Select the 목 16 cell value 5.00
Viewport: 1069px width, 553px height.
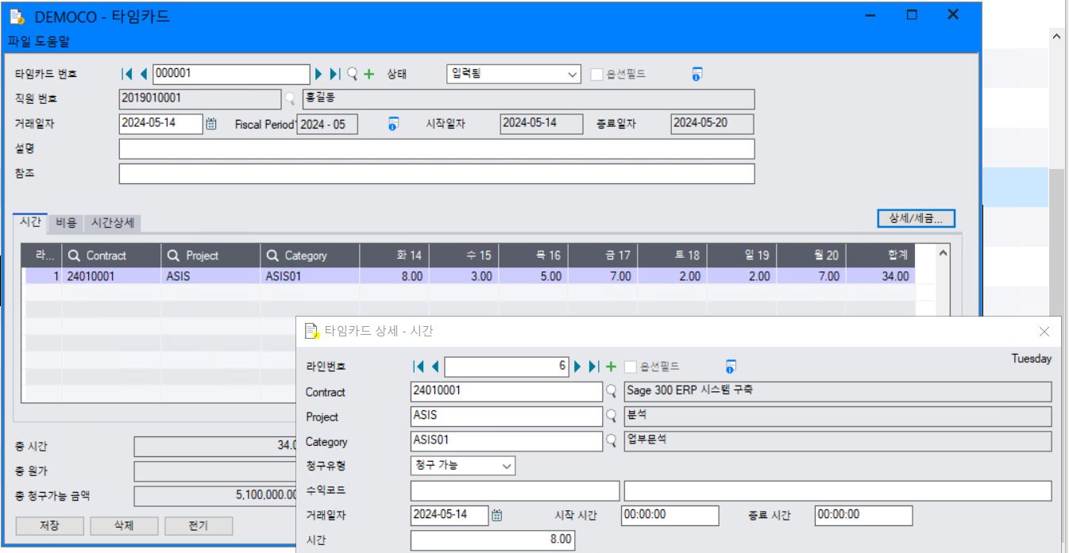534,276
